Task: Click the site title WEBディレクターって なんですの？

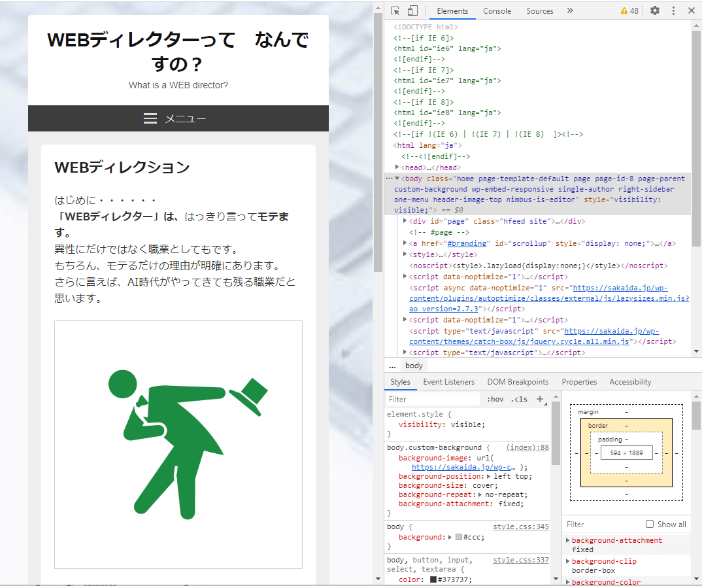Action: (x=178, y=52)
